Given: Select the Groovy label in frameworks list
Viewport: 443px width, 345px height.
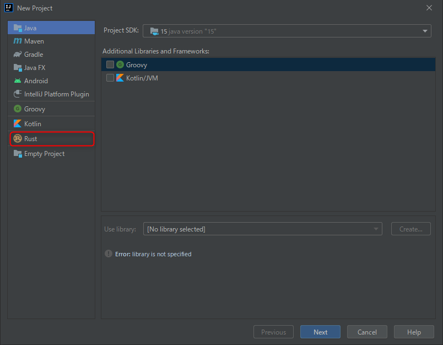Looking at the screenshot, I should 137,64.
